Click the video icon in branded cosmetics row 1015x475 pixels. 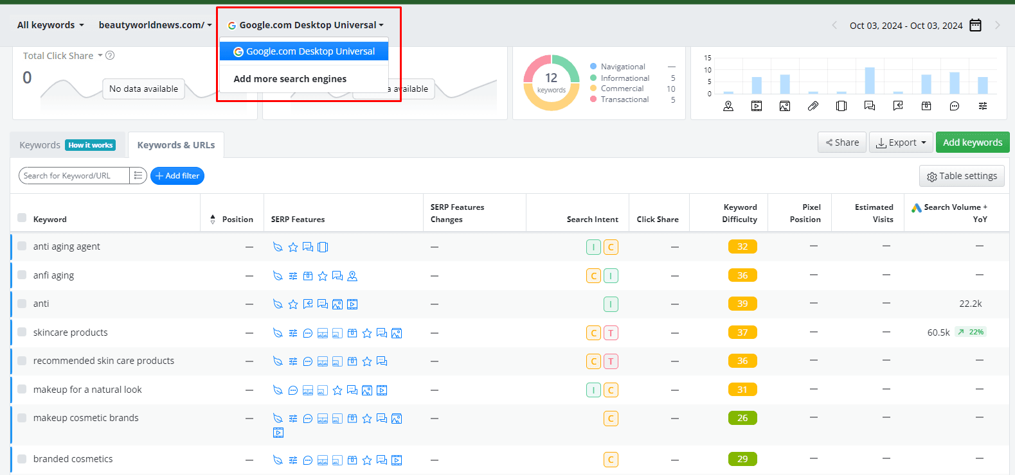tap(397, 460)
